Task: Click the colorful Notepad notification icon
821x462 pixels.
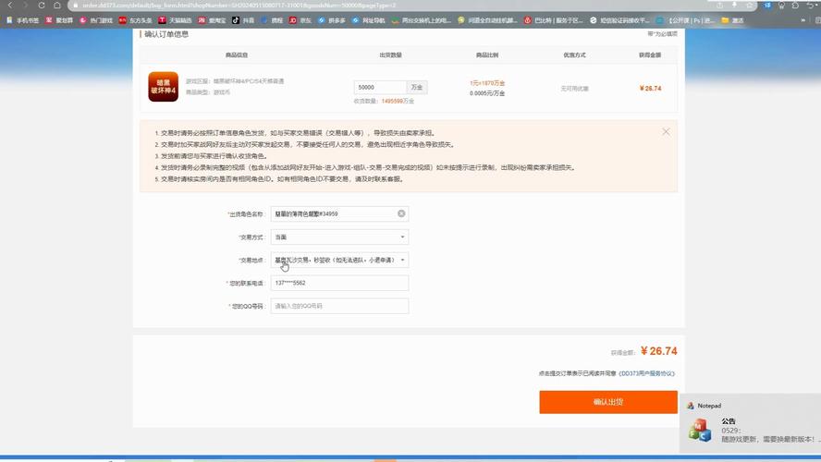Action: click(x=700, y=430)
